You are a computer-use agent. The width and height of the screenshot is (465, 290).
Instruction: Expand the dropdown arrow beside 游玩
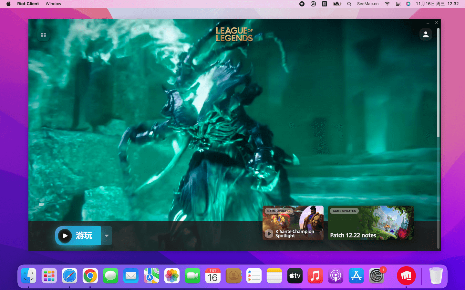pos(107,236)
